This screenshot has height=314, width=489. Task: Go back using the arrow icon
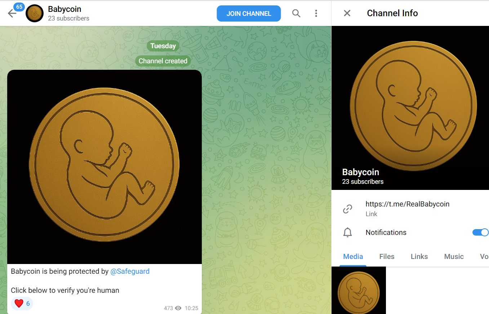click(x=12, y=14)
